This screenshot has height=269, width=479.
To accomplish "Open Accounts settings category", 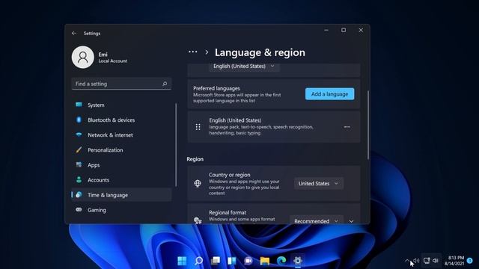I will [x=121, y=179].
